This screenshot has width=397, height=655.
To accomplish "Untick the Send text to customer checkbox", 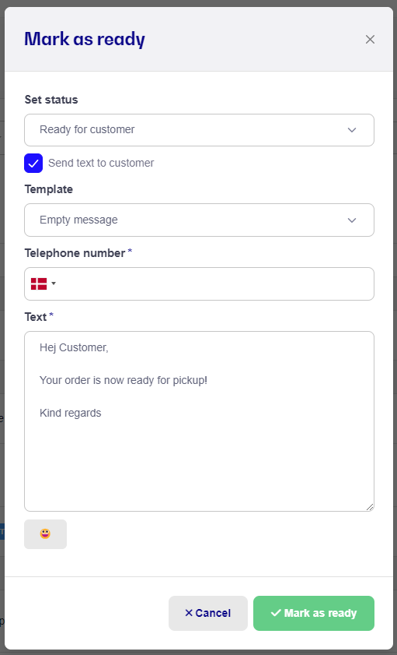I will click(33, 163).
